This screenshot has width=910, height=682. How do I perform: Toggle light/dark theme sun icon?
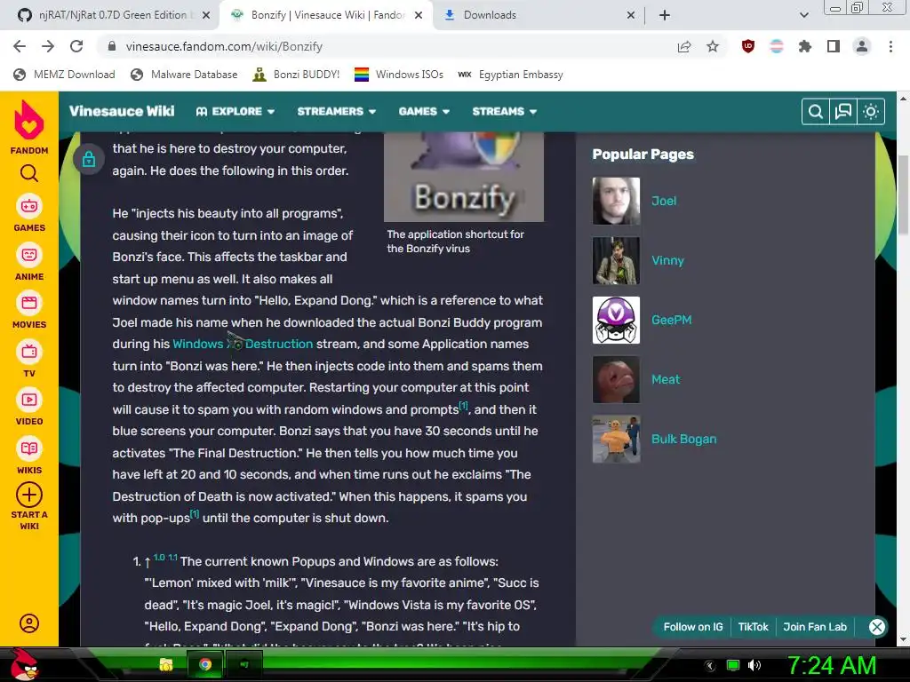click(871, 111)
